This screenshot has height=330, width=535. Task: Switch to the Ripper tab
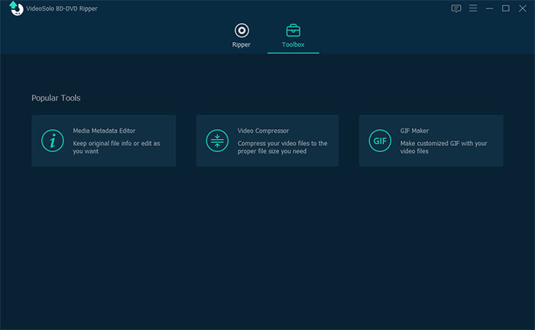pos(242,36)
